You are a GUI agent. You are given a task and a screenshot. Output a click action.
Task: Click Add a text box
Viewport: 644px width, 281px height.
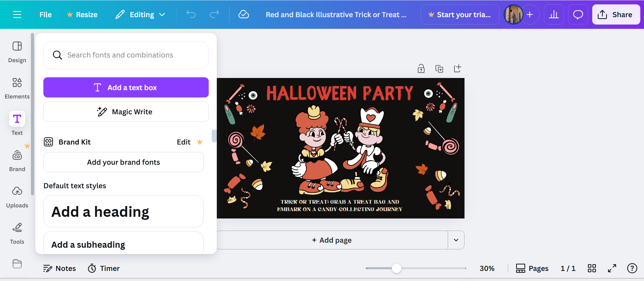126,87
